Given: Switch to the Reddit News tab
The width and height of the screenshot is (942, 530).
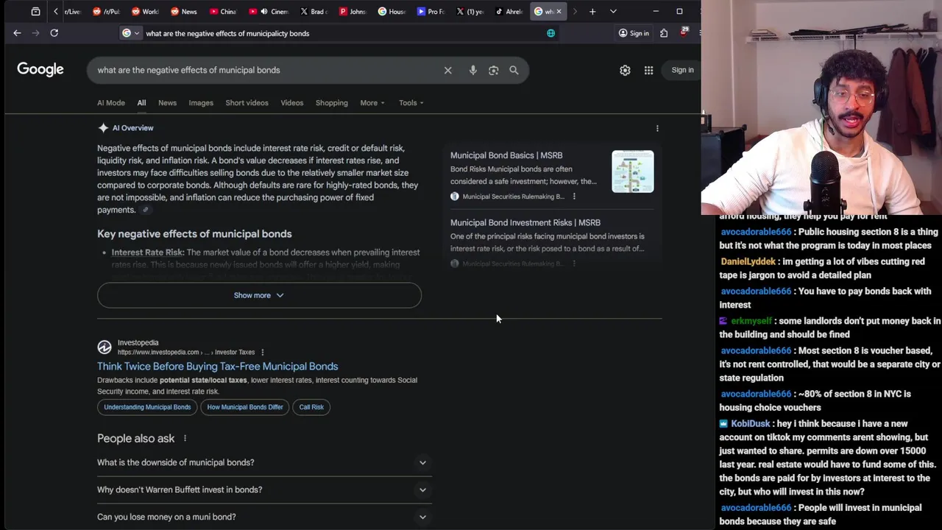Looking at the screenshot, I should coord(184,11).
